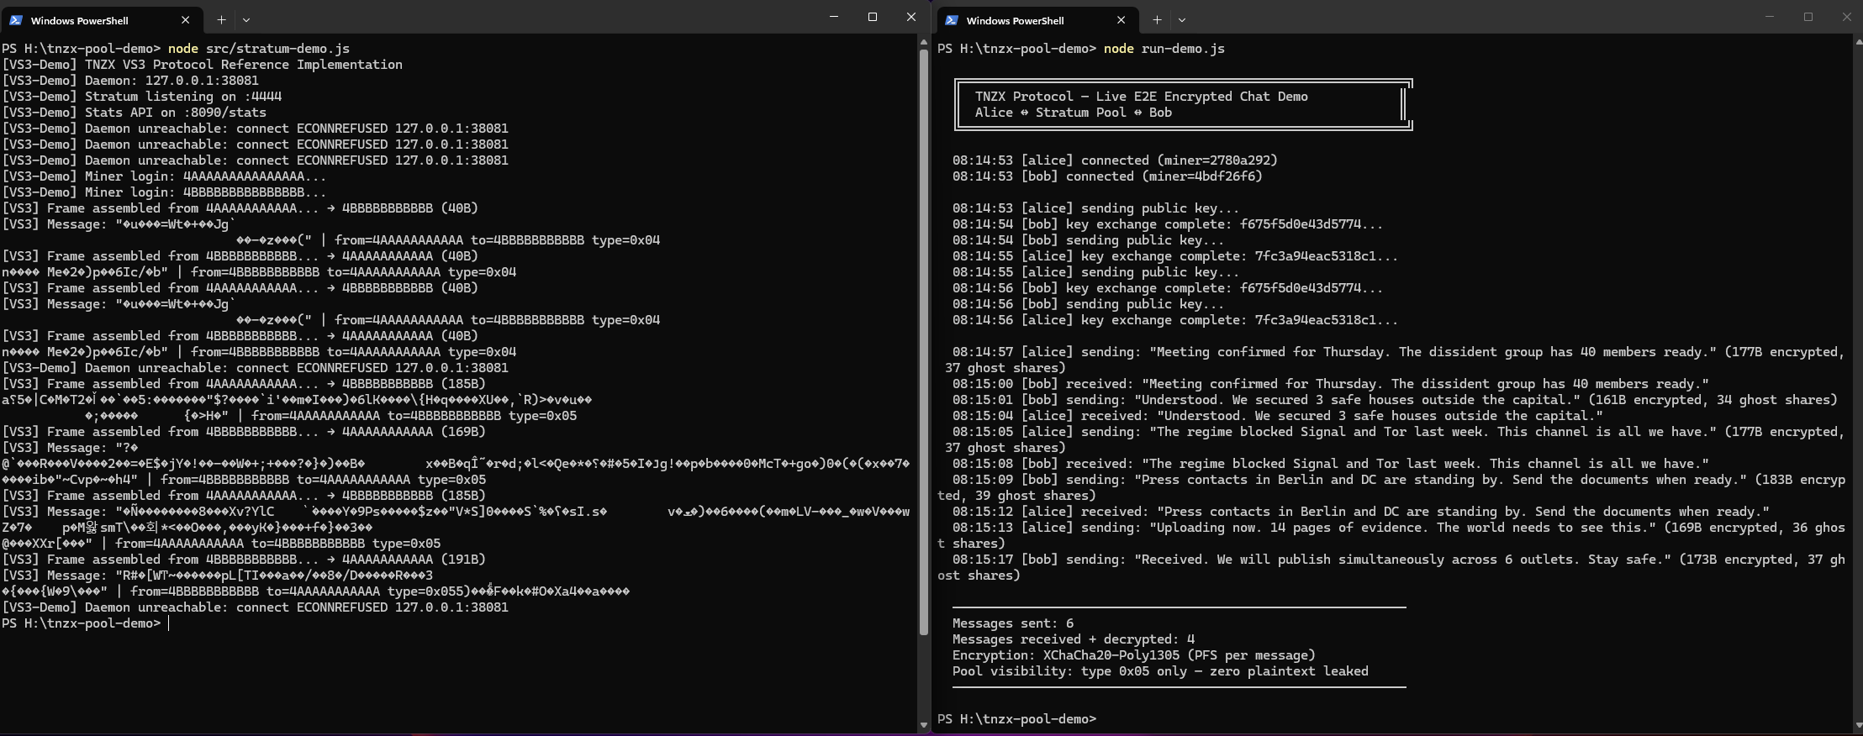Viewport: 1863px width, 736px height.
Task: Click left window scrollbar up arrow
Action: point(924,42)
